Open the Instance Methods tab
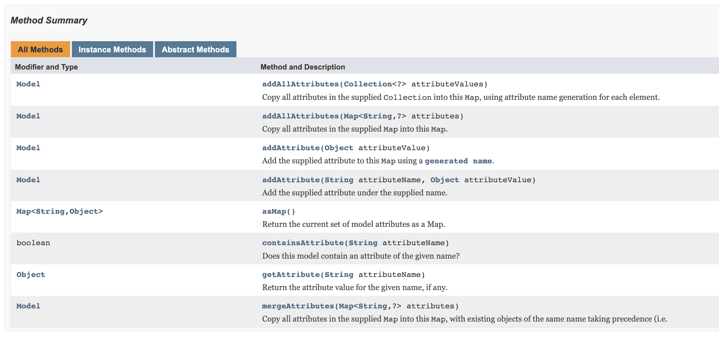Viewport: 719px width, 337px height. [x=112, y=49]
